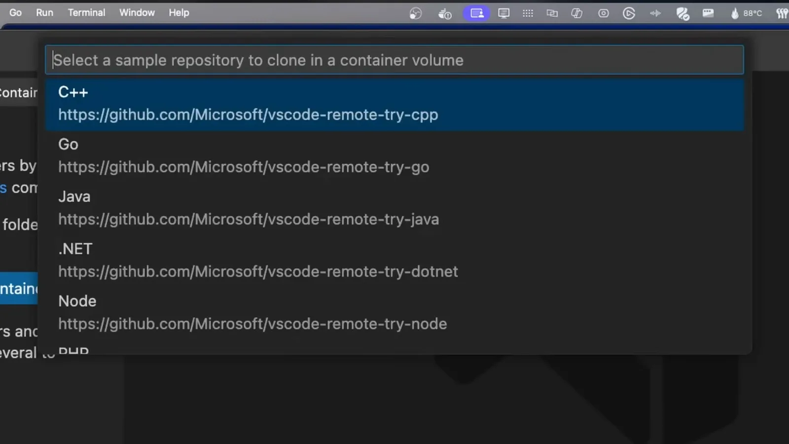Viewport: 789px width, 444px height.
Task: Select the Node sample repository
Action: tap(394, 313)
